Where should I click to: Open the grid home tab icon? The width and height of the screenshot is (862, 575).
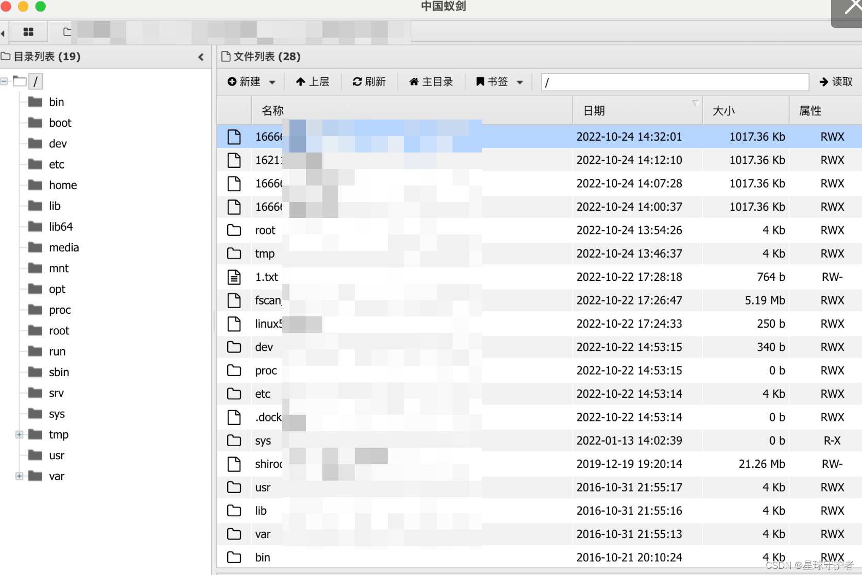coord(28,32)
